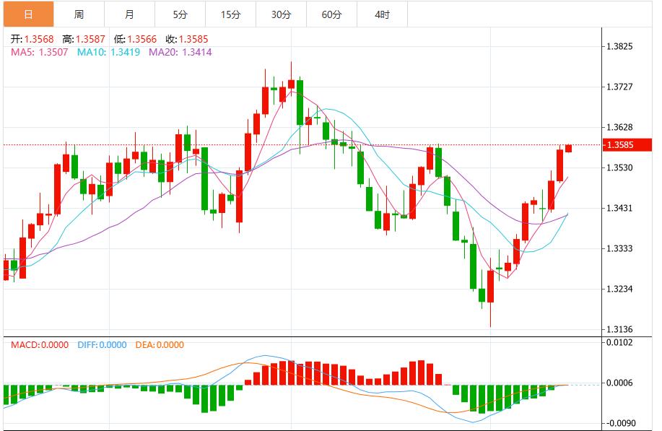Viewport: 662px width, 431px height.
Task: Click the red 1.3585 price tag
Action: [629, 144]
